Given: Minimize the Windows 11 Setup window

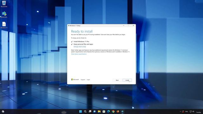Looking at the screenshot, I should [x=124, y=26].
